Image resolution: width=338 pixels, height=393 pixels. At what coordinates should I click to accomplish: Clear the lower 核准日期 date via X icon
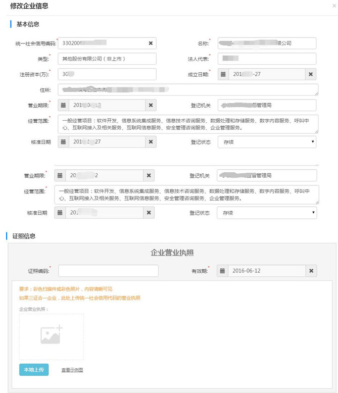(149, 213)
